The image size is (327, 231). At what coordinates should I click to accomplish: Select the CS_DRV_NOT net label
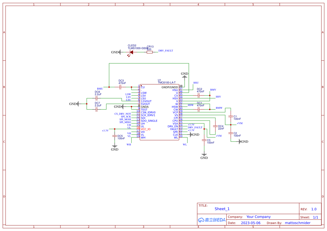click(123, 114)
